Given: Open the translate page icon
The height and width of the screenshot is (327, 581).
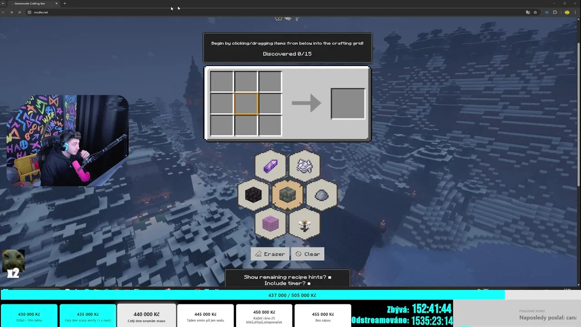Looking at the screenshot, I should click(528, 12).
